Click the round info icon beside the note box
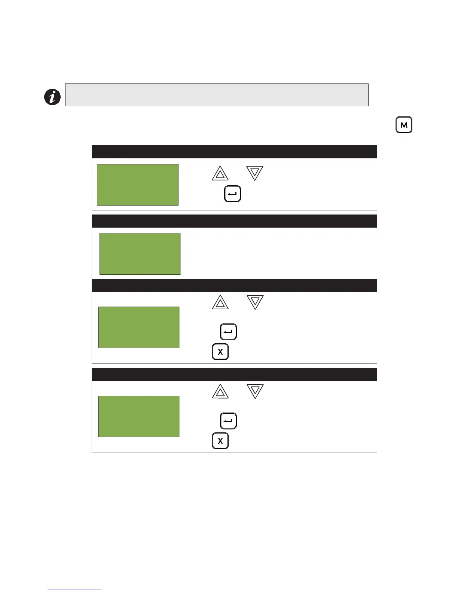Screen dimensions: 458x593 coord(52,97)
